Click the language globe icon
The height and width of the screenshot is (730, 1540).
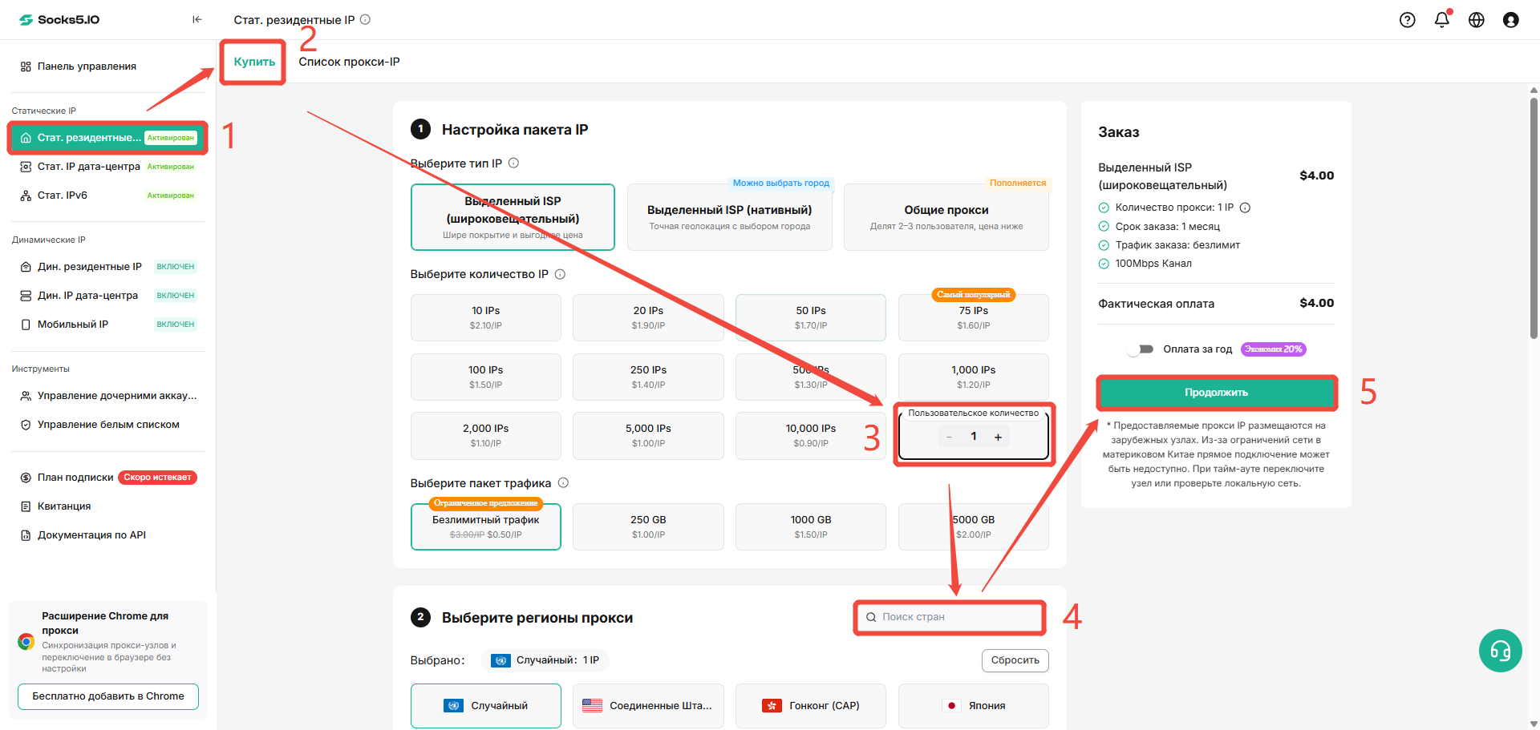tap(1476, 20)
